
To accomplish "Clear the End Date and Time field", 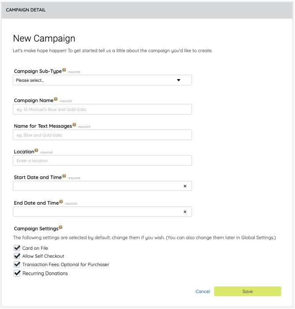I will click(x=185, y=212).
